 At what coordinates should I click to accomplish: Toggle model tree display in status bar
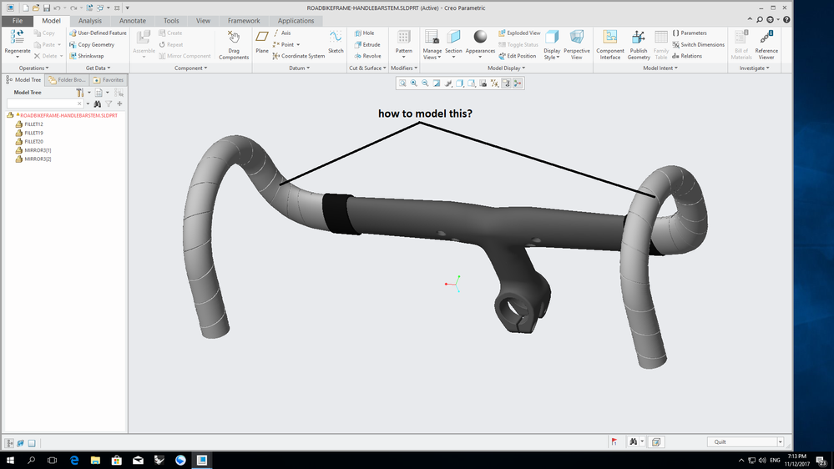tap(9, 442)
